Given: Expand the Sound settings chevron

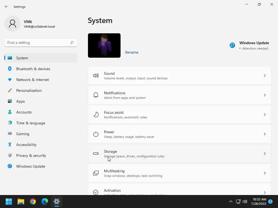Looking at the screenshot, I should [264, 76].
